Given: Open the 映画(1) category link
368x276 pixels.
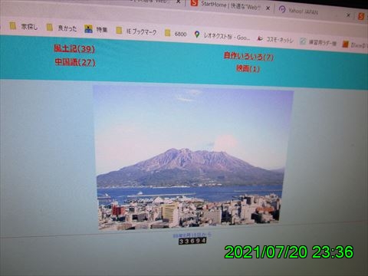Looking at the screenshot, I should pyautogui.click(x=248, y=68).
